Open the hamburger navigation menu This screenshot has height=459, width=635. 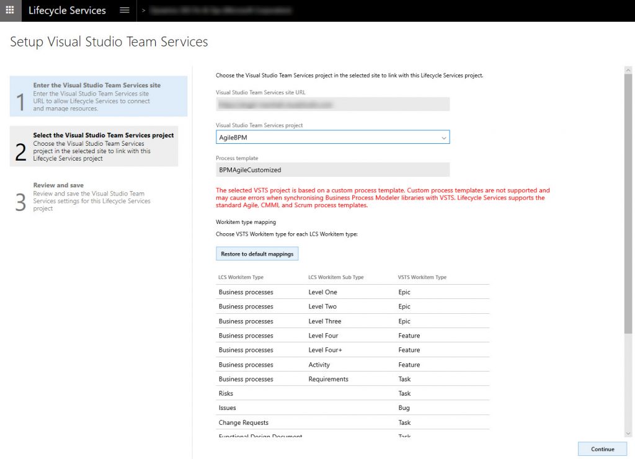click(123, 10)
